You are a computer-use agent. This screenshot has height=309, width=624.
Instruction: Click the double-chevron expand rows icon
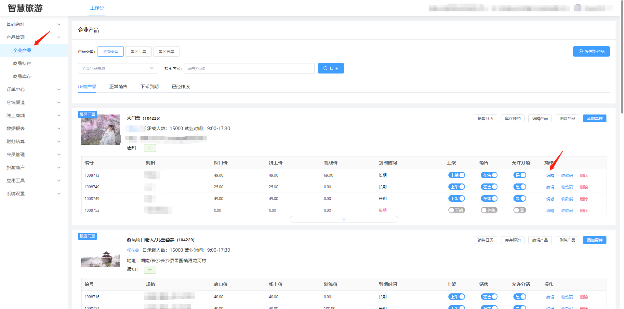[344, 219]
